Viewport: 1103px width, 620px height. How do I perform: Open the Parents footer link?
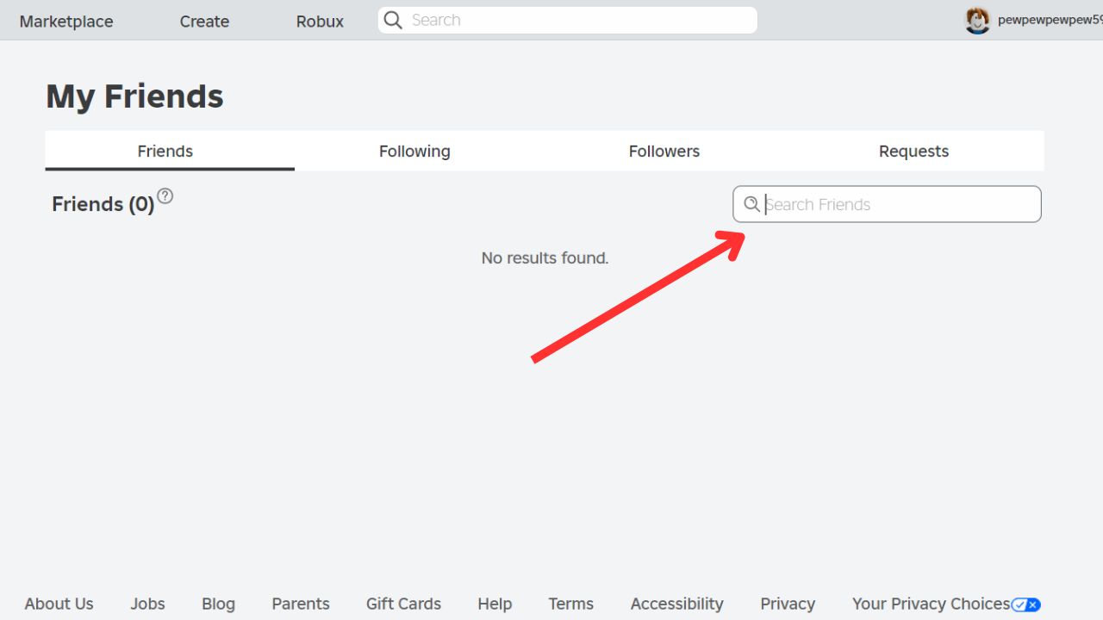301,604
